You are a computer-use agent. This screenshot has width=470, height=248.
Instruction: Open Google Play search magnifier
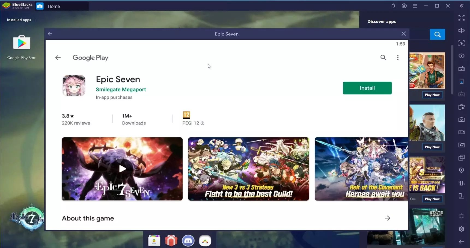[x=383, y=58]
